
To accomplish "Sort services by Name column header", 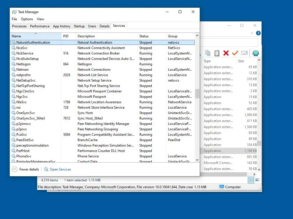I will click(x=35, y=36).
